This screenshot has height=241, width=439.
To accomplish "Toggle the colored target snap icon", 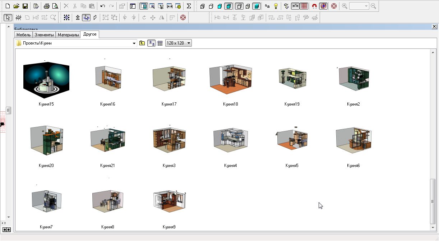I will tap(323, 6).
